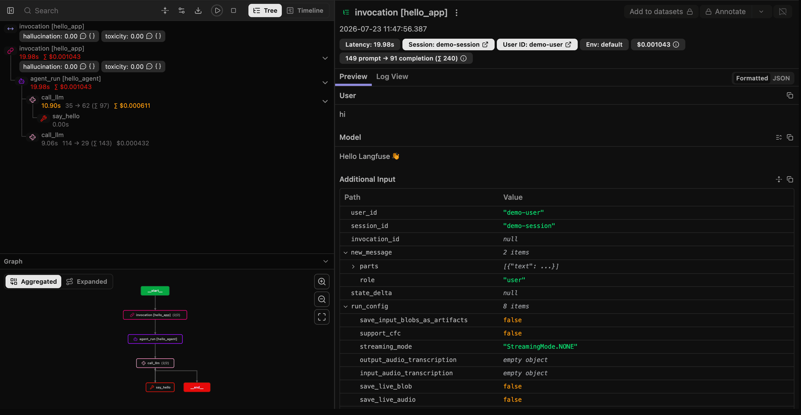This screenshot has height=415, width=801.
Task: Click top row hallucination comment icon
Action: click(83, 36)
